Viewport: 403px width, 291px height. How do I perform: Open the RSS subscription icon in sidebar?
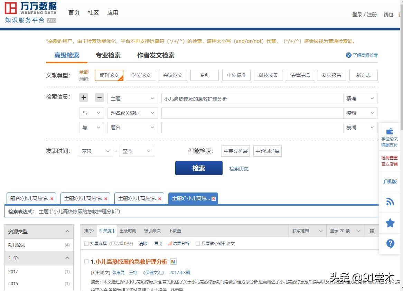click(x=390, y=202)
